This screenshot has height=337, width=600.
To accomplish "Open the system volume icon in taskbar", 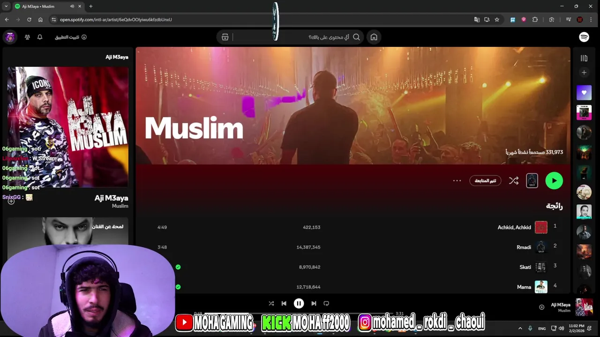I will point(562,329).
